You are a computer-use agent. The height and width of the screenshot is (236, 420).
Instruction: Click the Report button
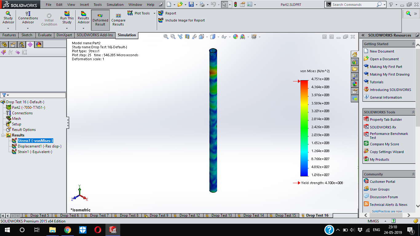(x=167, y=13)
